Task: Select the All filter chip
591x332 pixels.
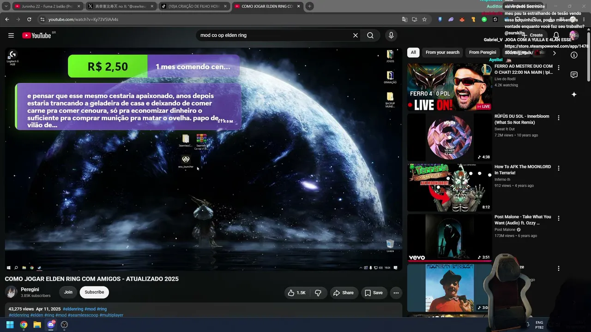Action: [x=413, y=53]
